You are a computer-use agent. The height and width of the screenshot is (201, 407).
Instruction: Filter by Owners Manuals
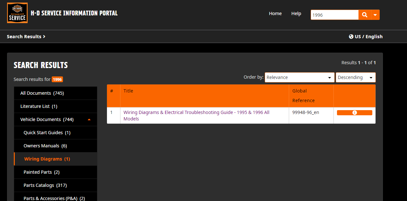click(x=45, y=146)
